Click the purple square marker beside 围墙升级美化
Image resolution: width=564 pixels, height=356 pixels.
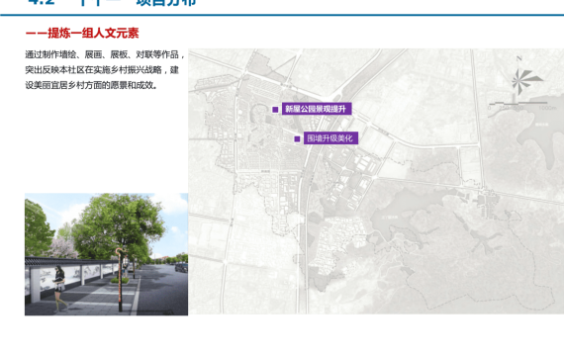point(297,138)
